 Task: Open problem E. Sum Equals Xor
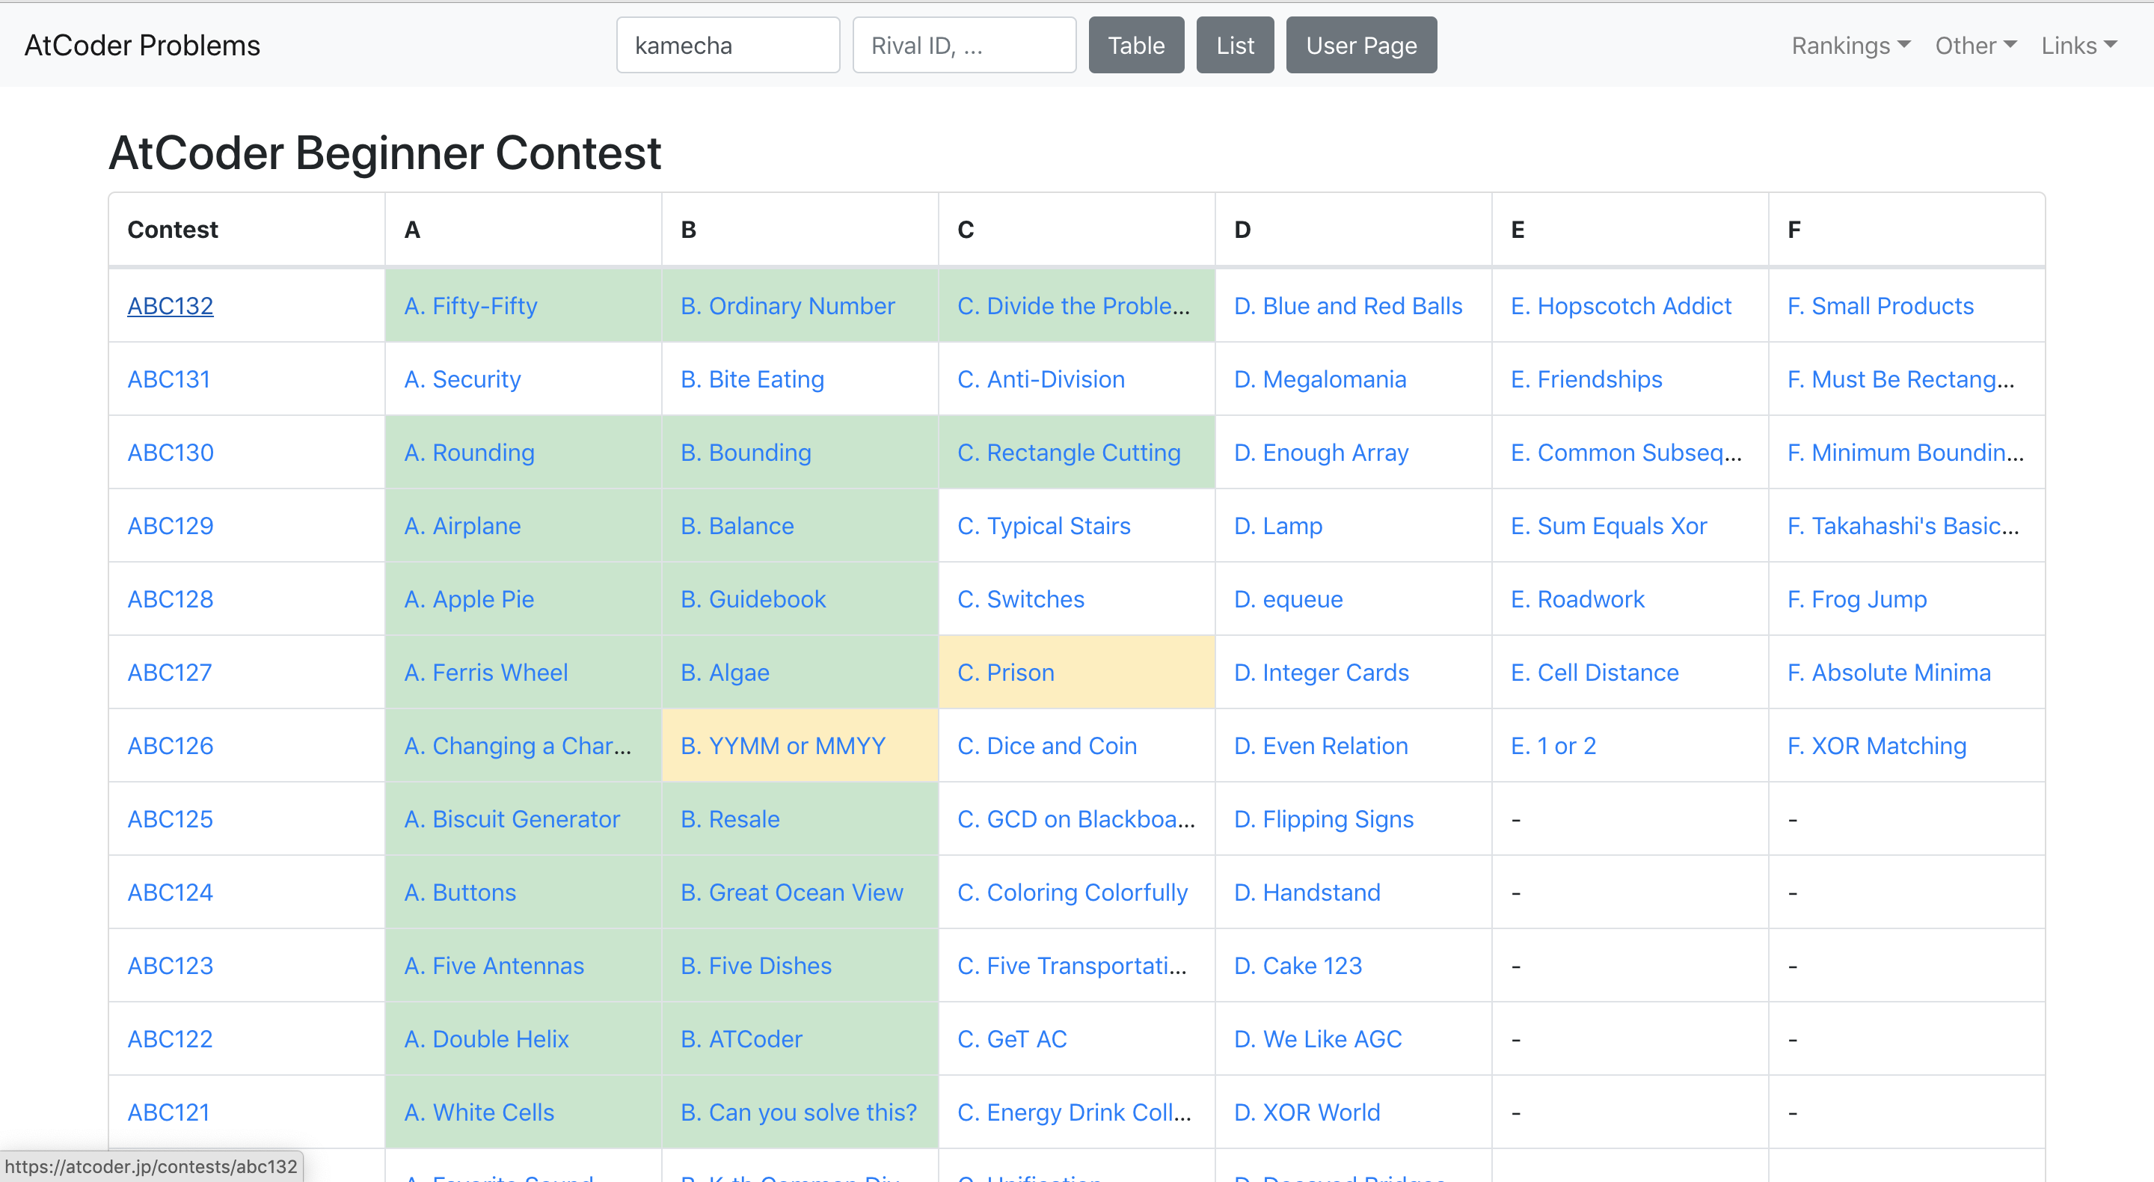(1608, 526)
